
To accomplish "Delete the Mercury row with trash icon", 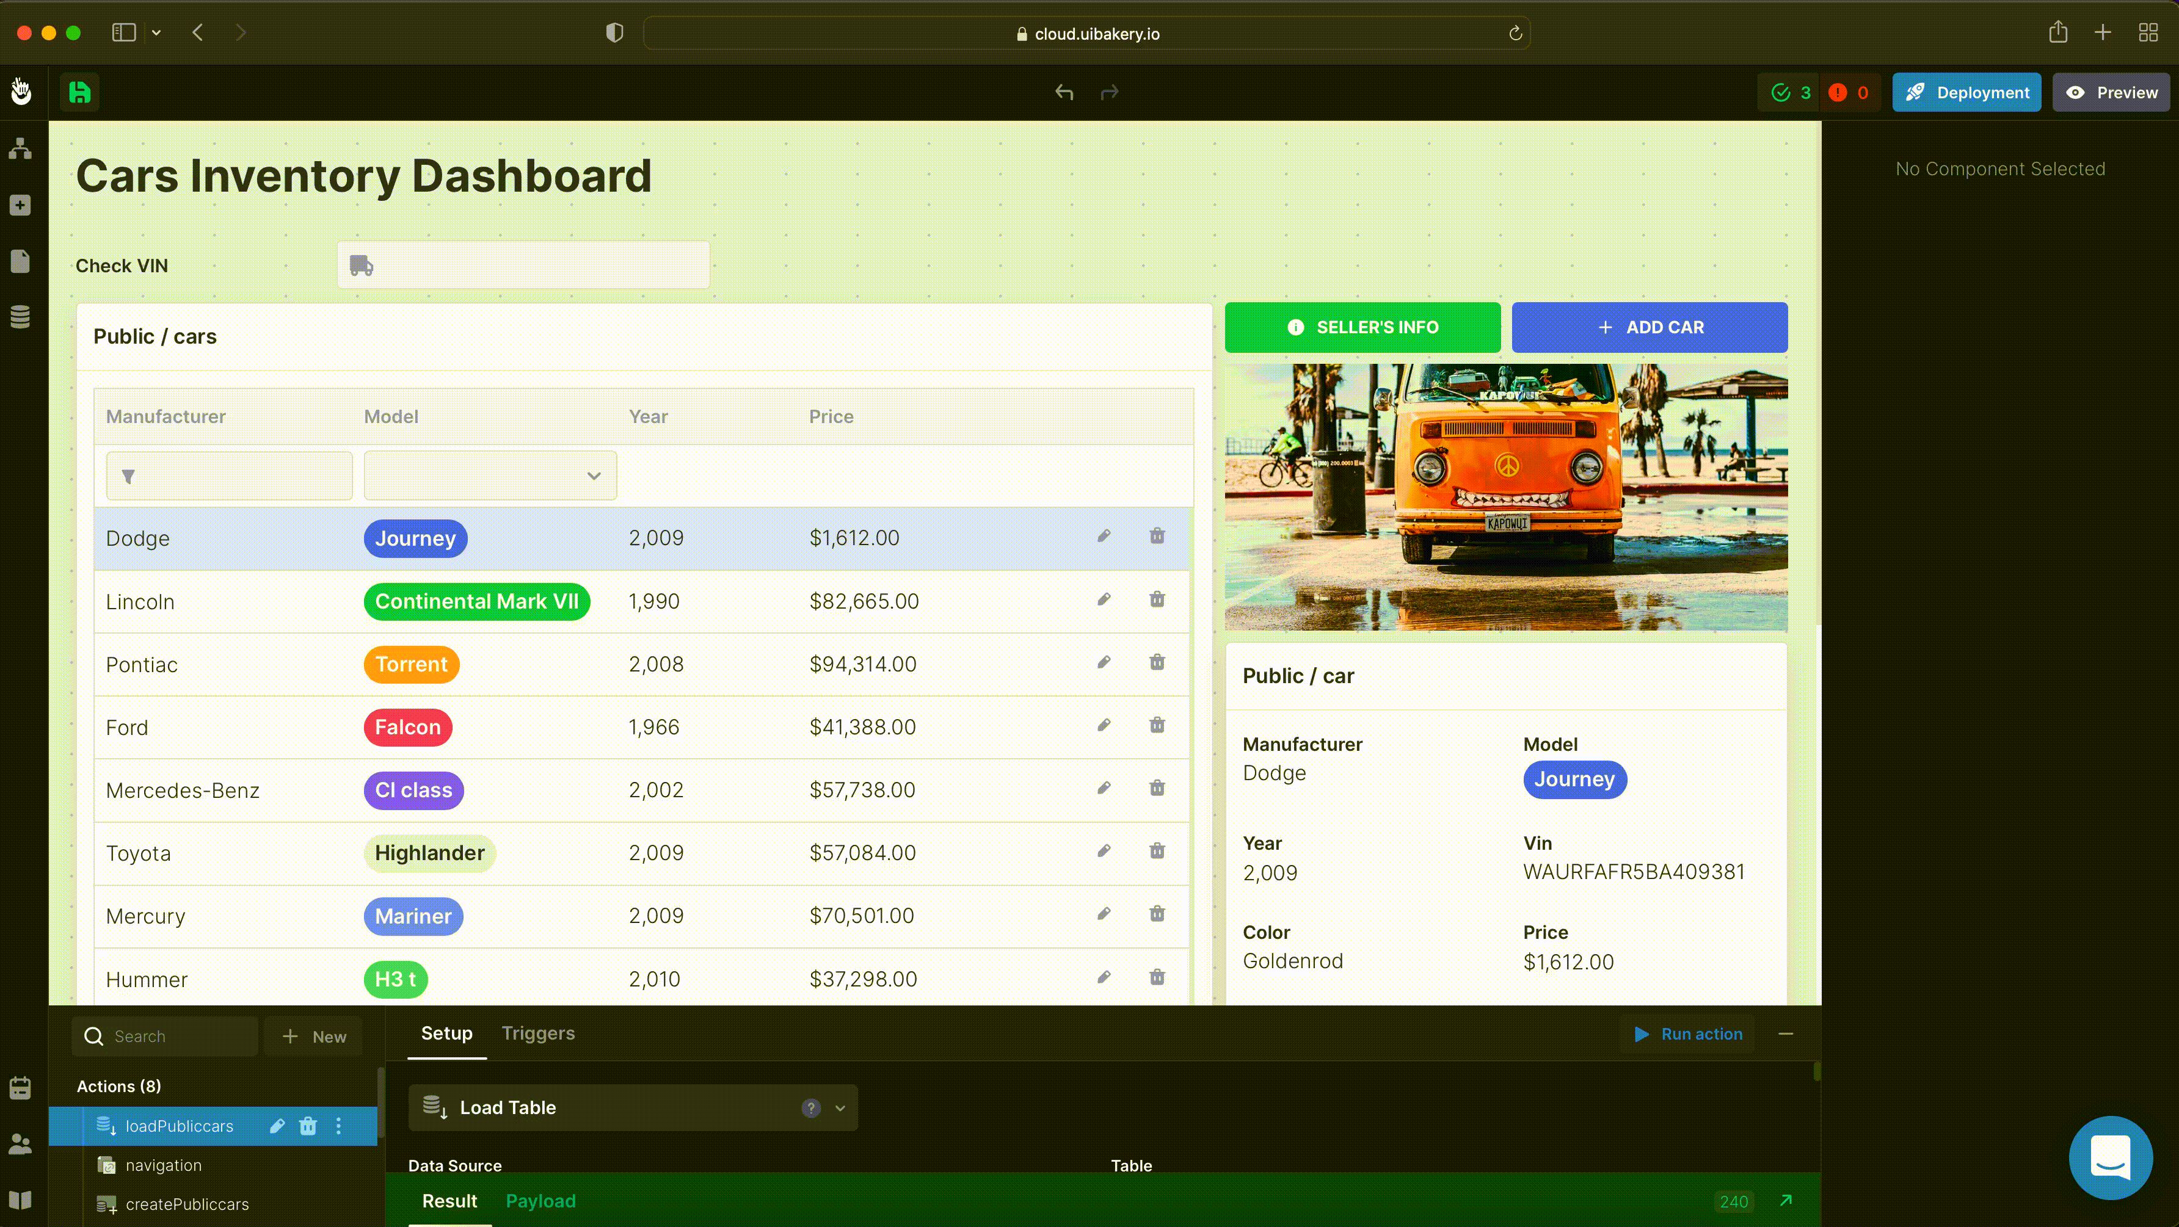I will [x=1157, y=914].
